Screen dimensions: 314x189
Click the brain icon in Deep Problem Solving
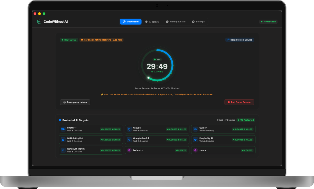(x=228, y=40)
